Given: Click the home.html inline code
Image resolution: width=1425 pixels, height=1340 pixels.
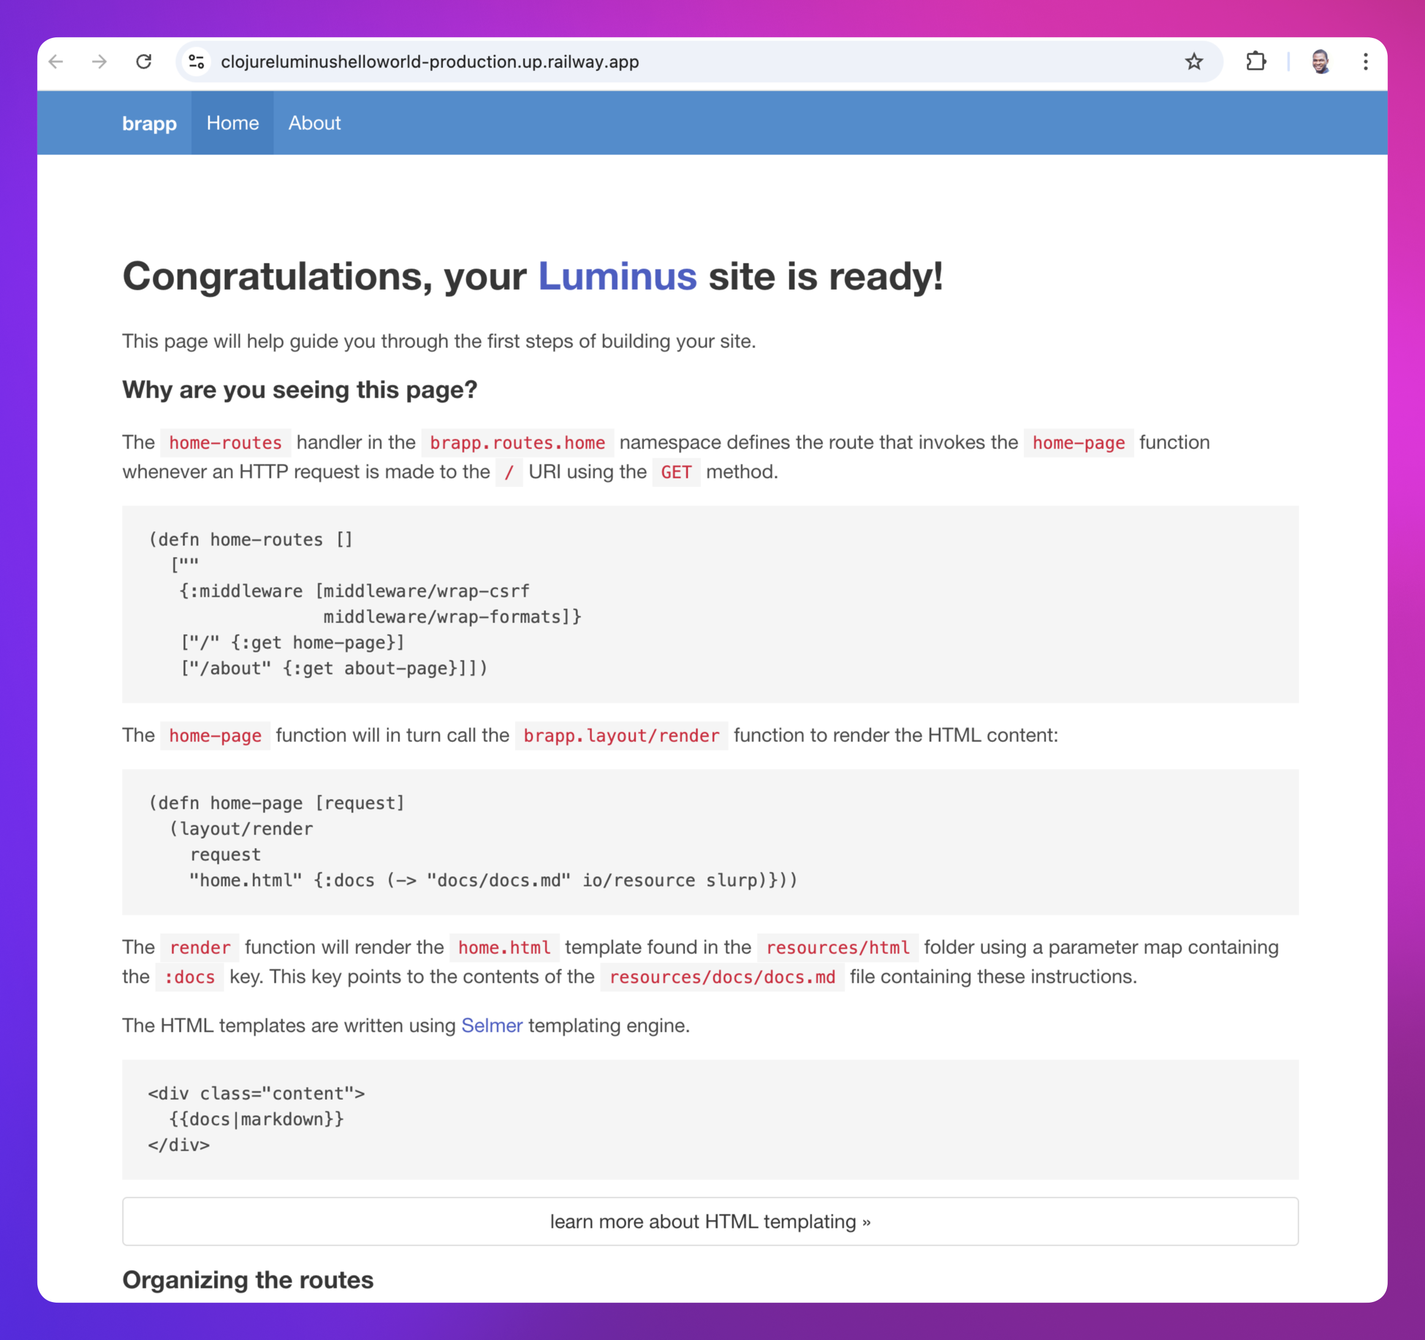Looking at the screenshot, I should point(504,948).
